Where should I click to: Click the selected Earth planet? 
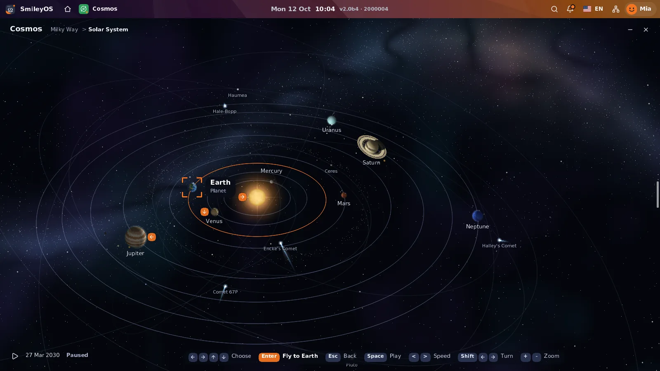(x=193, y=187)
